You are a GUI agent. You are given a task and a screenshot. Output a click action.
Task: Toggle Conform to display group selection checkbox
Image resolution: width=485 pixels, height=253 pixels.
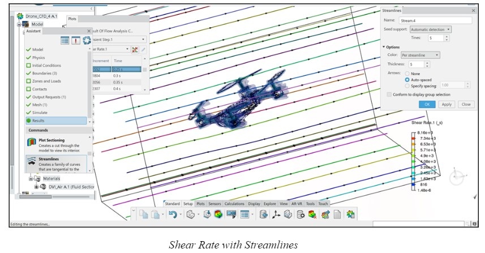389,95
